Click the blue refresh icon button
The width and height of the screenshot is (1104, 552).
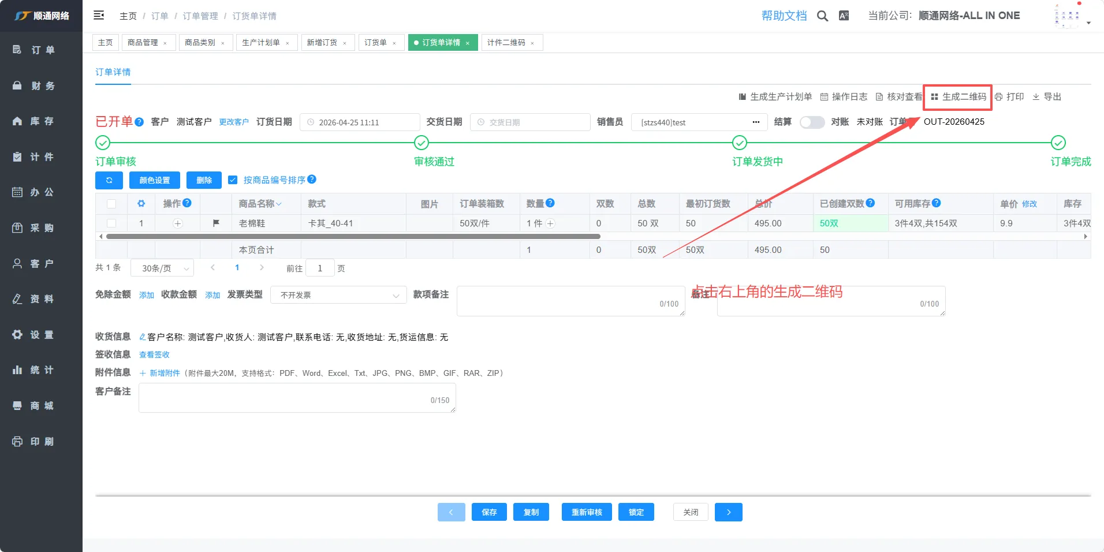point(109,180)
